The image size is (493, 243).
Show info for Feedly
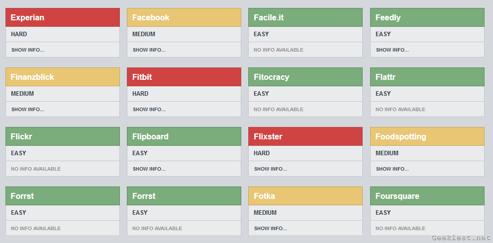tap(393, 50)
